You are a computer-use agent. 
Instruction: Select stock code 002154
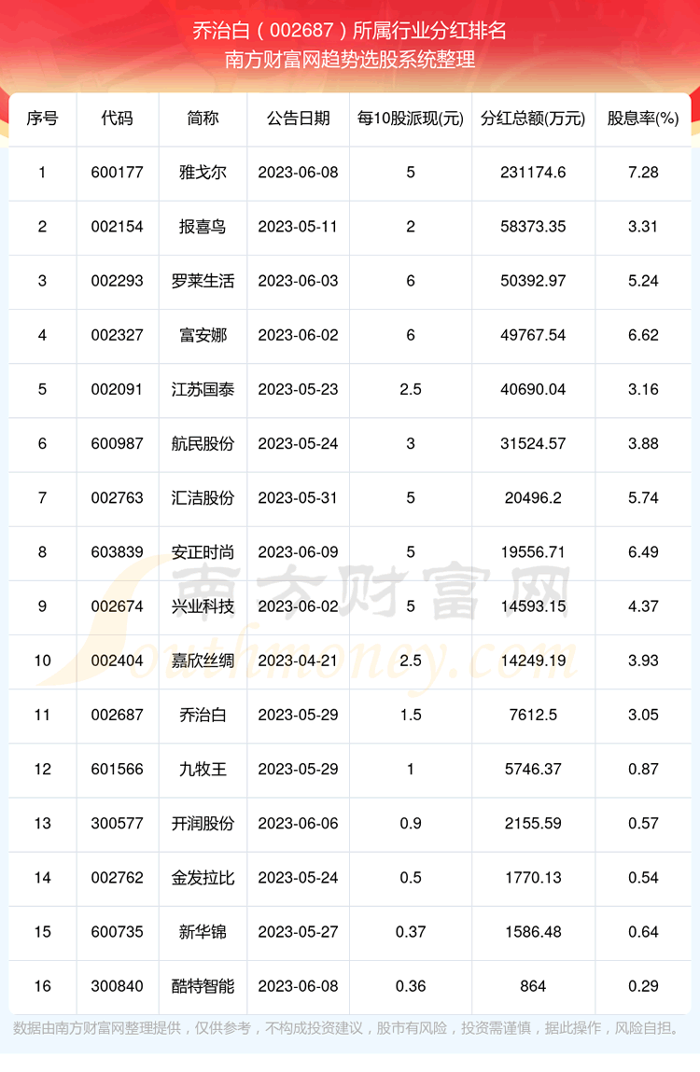[118, 227]
